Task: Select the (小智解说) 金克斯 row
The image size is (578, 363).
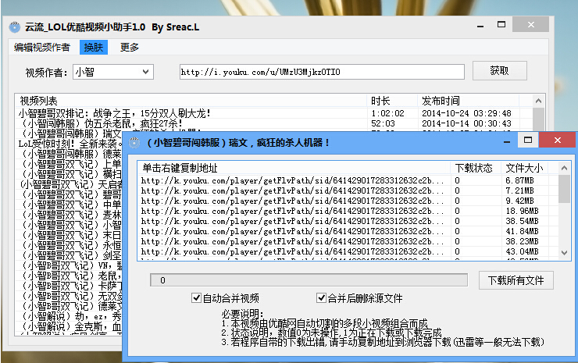Action: (70, 326)
